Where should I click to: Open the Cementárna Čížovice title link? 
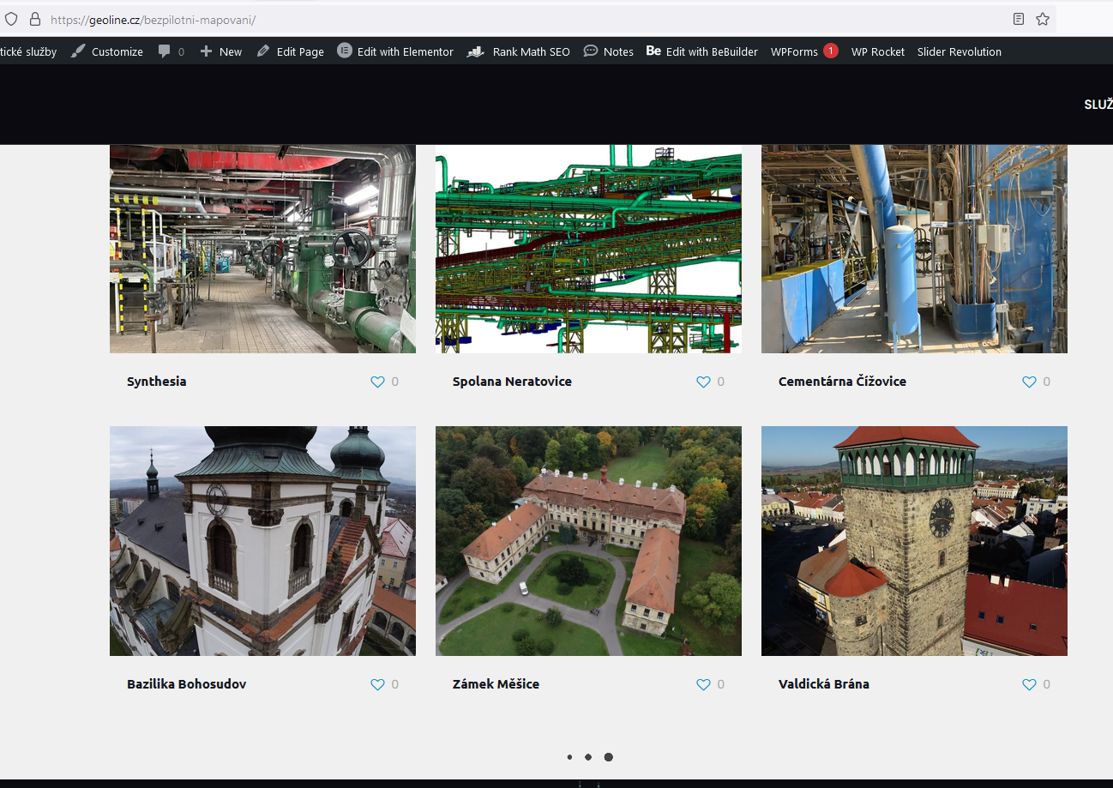click(842, 382)
